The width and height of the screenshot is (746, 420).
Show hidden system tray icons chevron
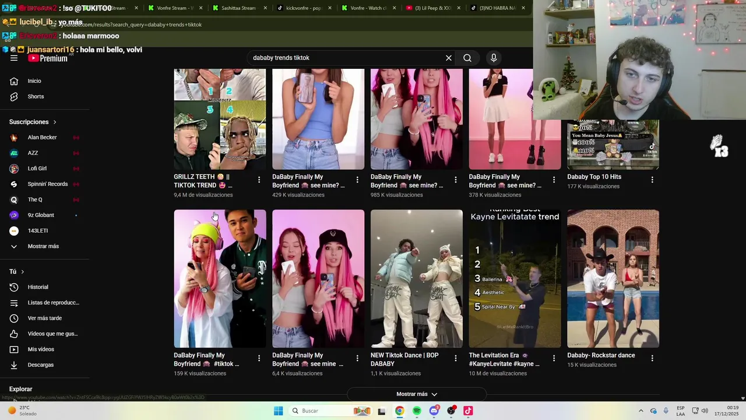(x=641, y=411)
